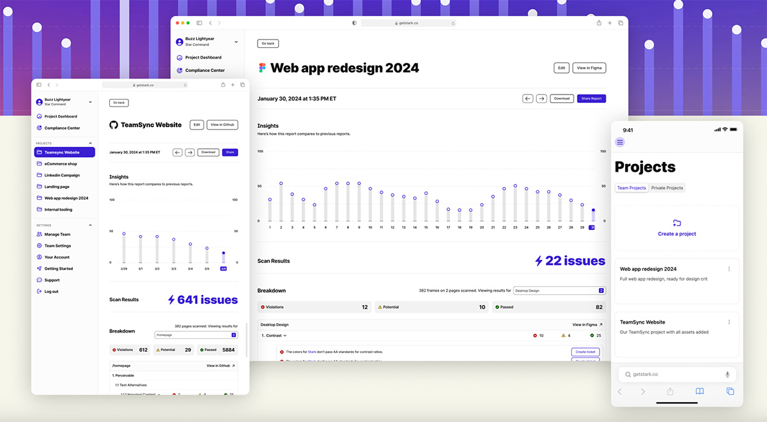Screen dimensions: 767x422
Task: Open bookmarks icon in mobile Safari toolbar
Action: tap(700, 391)
